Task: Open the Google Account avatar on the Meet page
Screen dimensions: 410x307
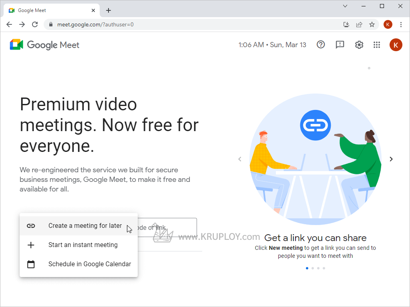Action: point(396,45)
